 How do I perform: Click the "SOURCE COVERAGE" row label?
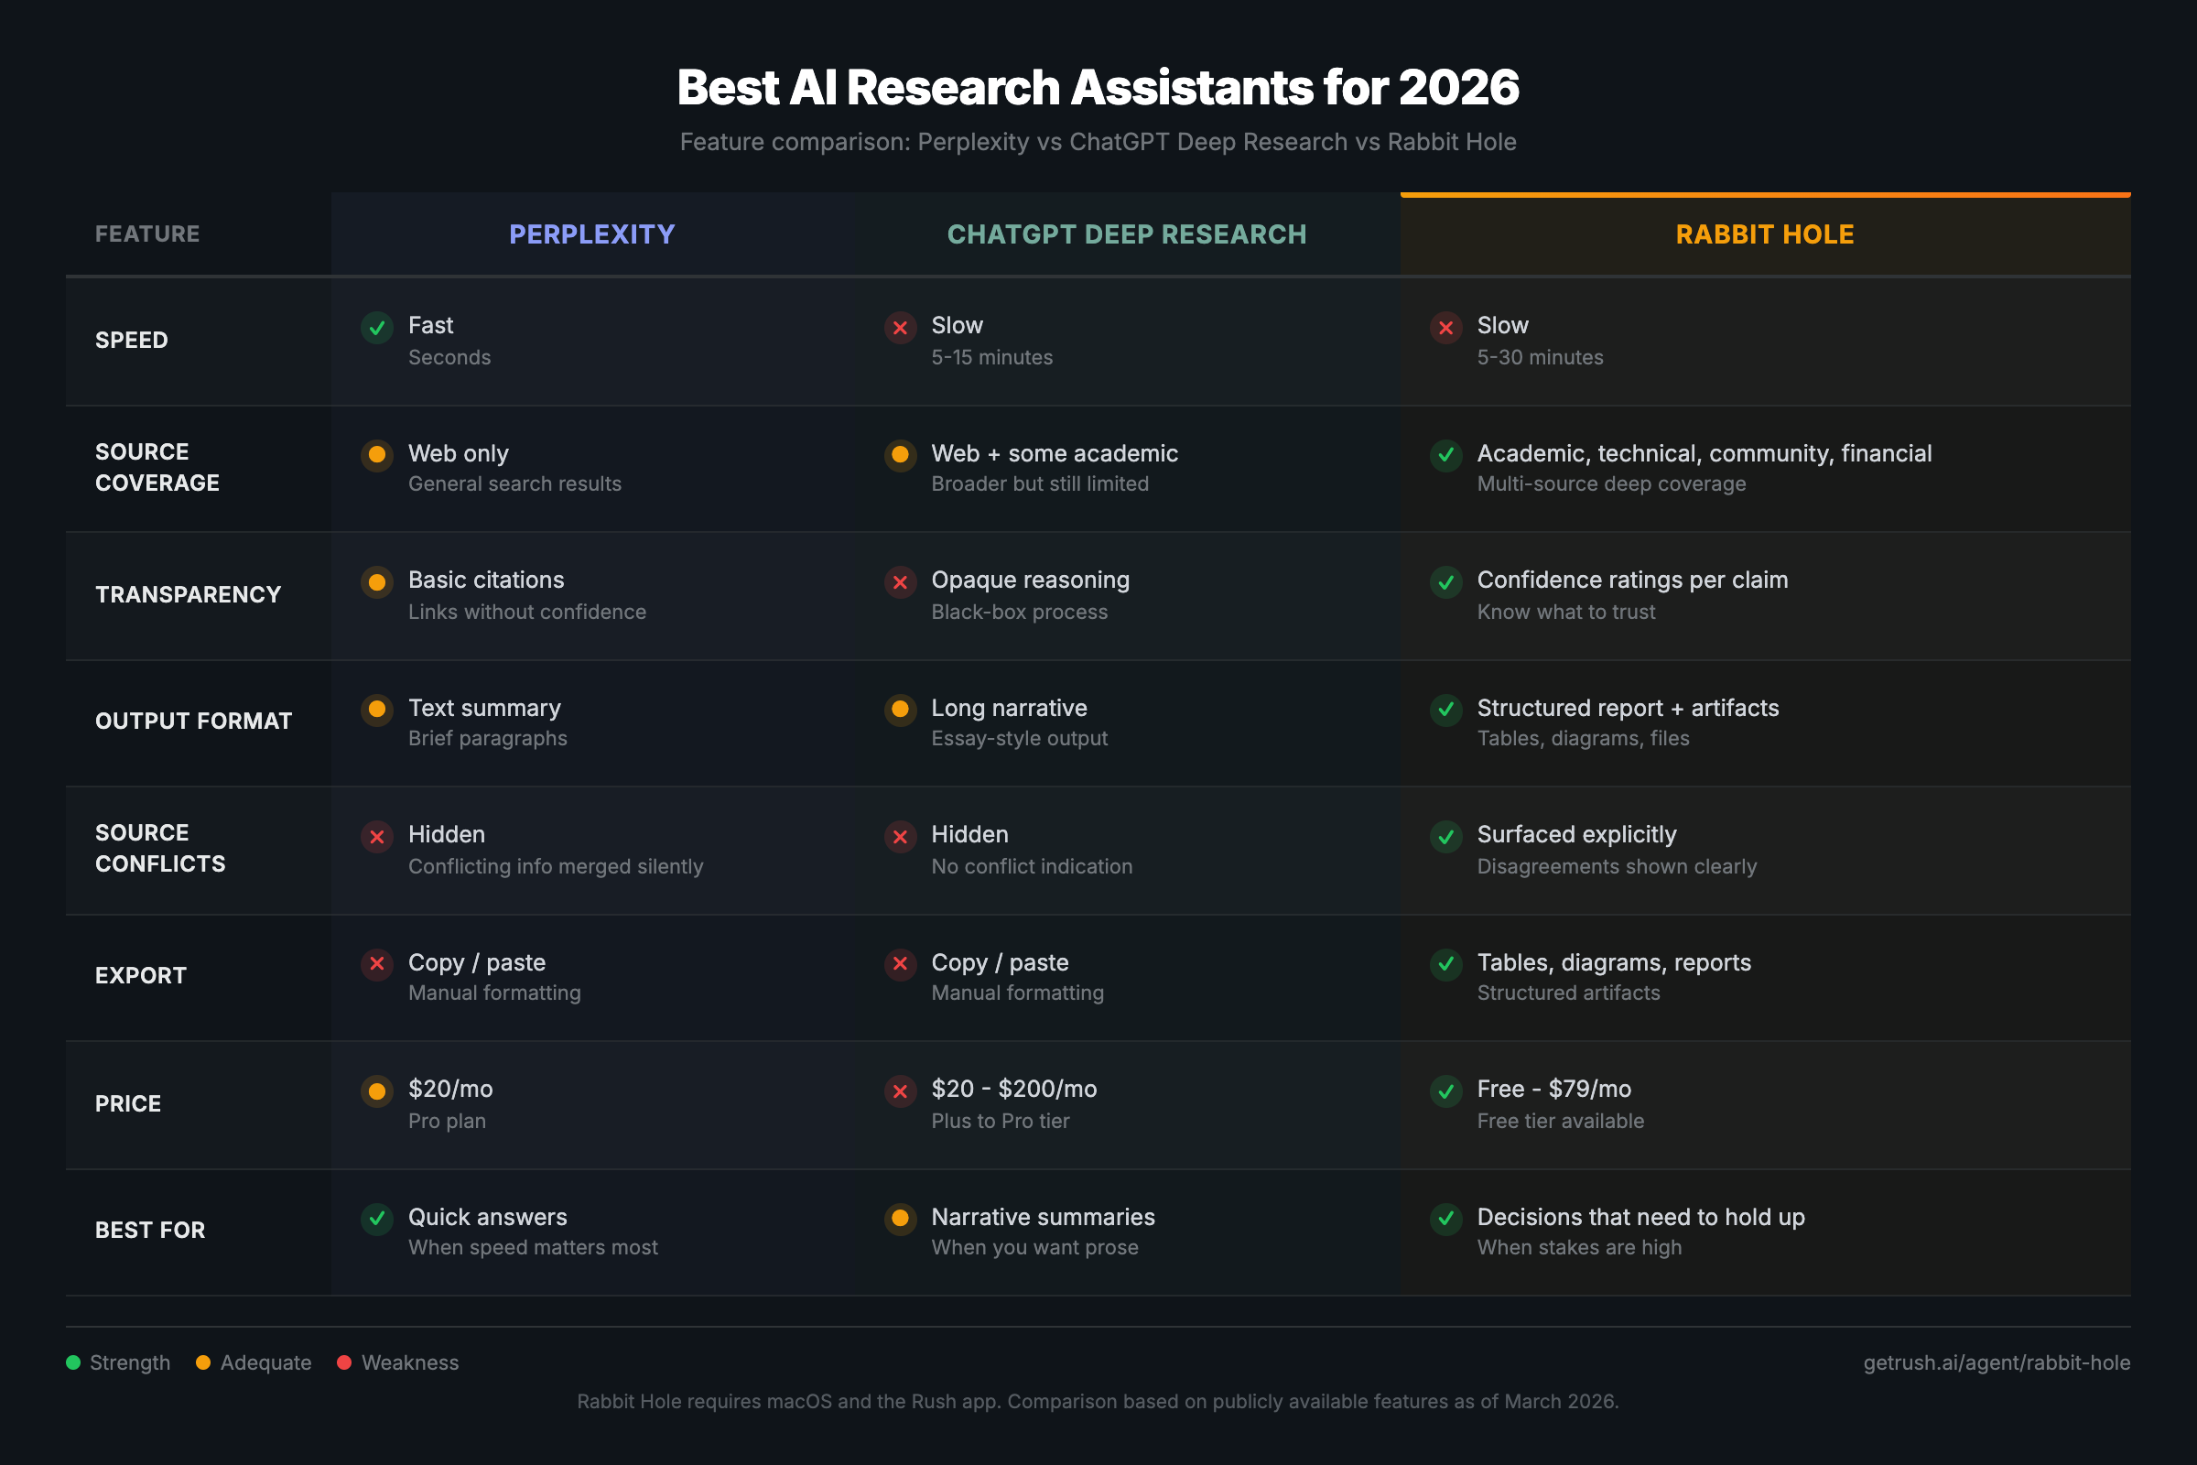tap(157, 467)
